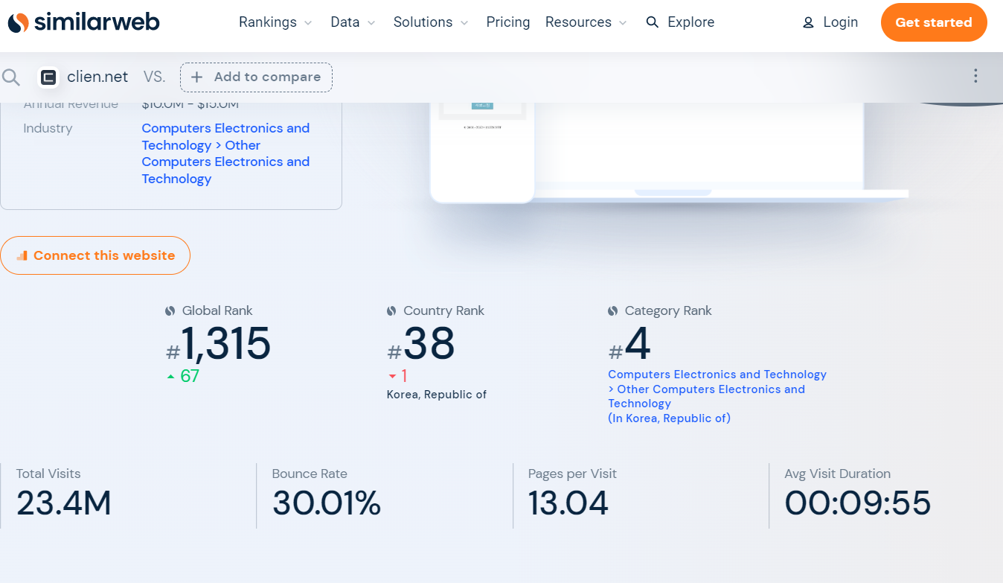The height and width of the screenshot is (583, 1003).
Task: Click the Get started button
Action: [934, 22]
